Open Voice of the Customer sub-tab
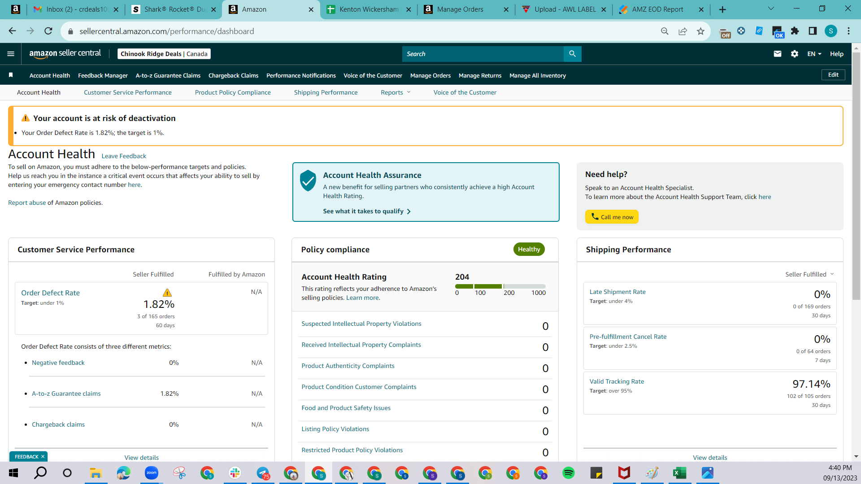The image size is (861, 484). point(465,92)
